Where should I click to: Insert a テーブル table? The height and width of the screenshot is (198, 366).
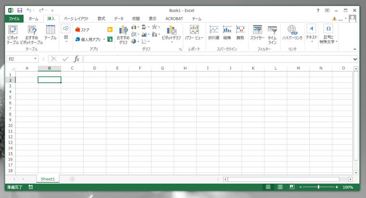(51, 32)
